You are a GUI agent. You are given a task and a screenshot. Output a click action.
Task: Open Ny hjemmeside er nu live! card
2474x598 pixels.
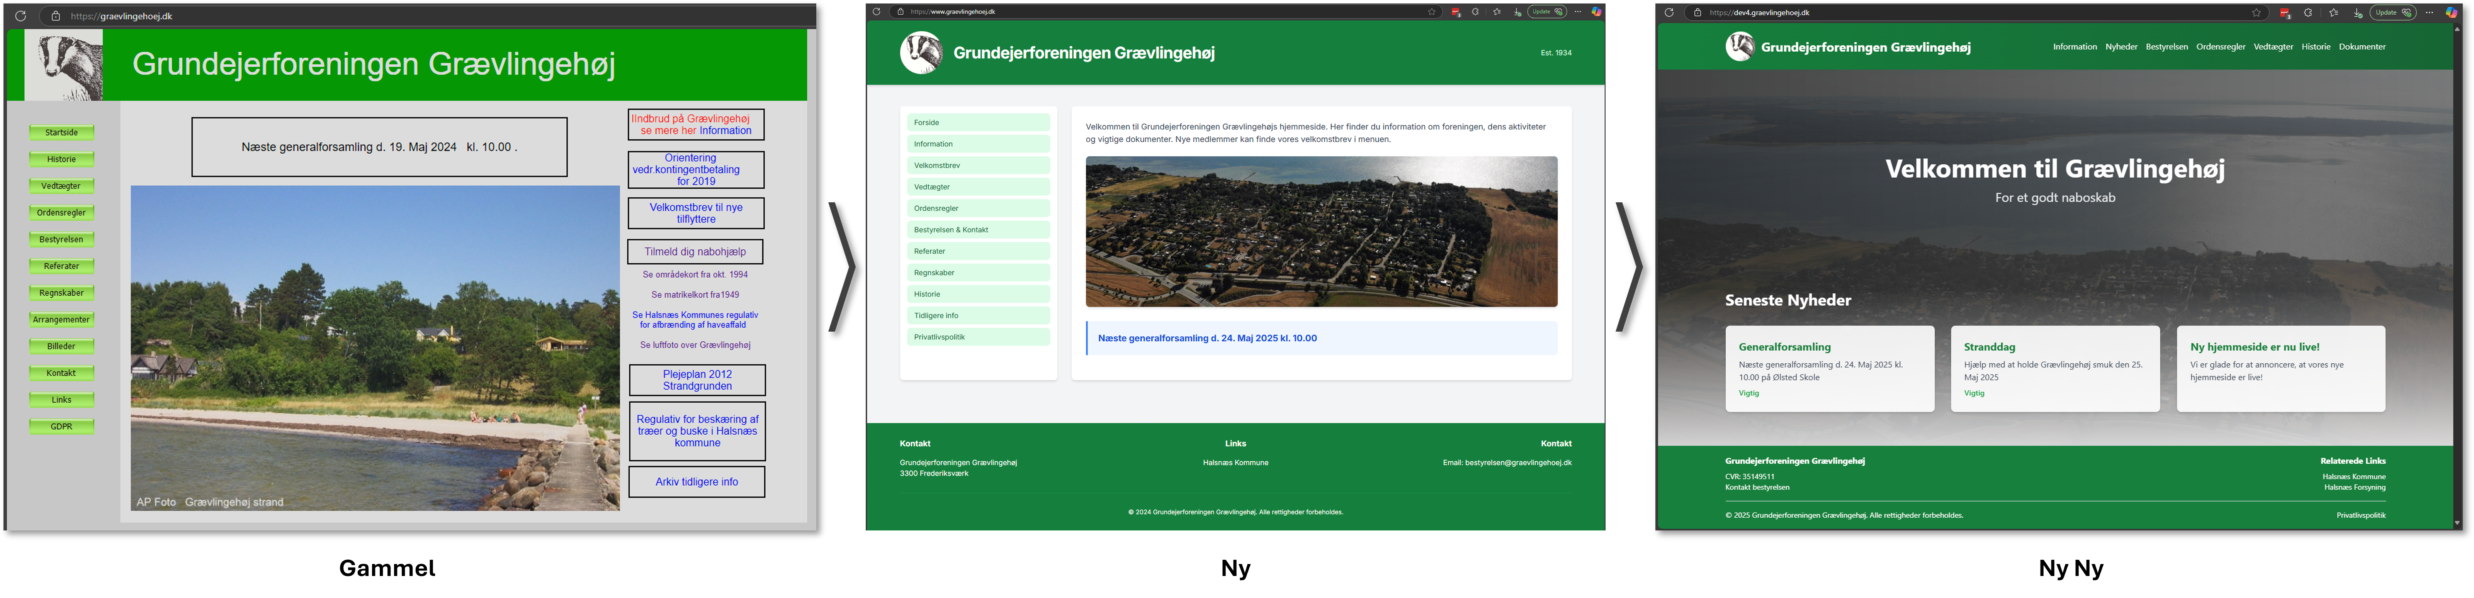point(2281,369)
